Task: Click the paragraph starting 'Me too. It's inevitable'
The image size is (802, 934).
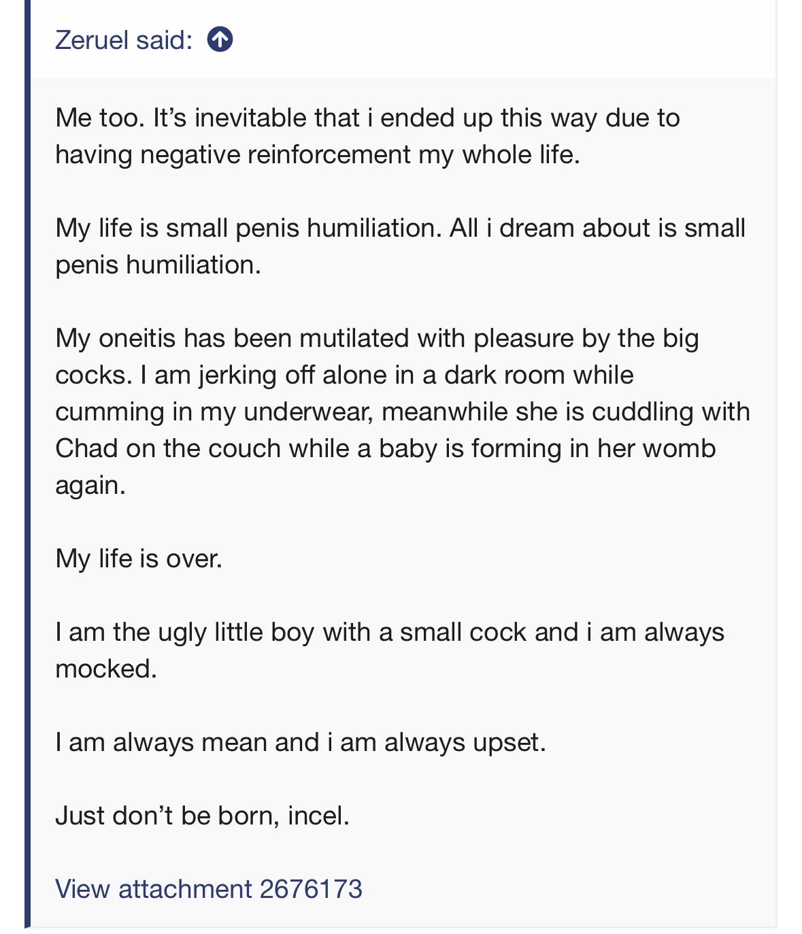Action: pos(368,136)
